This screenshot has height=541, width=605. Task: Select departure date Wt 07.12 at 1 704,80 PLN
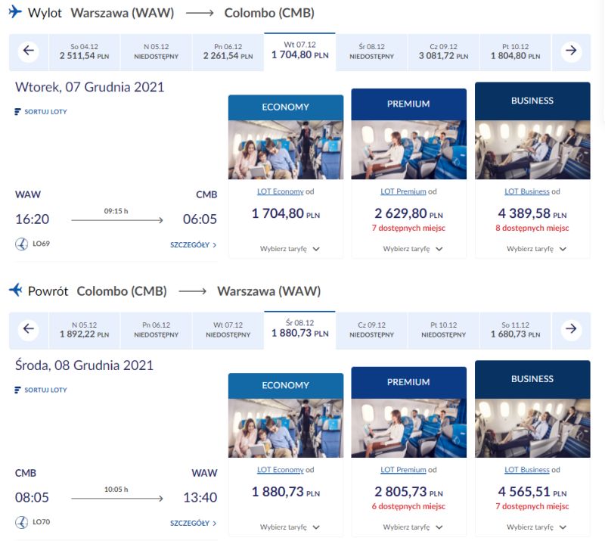(299, 51)
